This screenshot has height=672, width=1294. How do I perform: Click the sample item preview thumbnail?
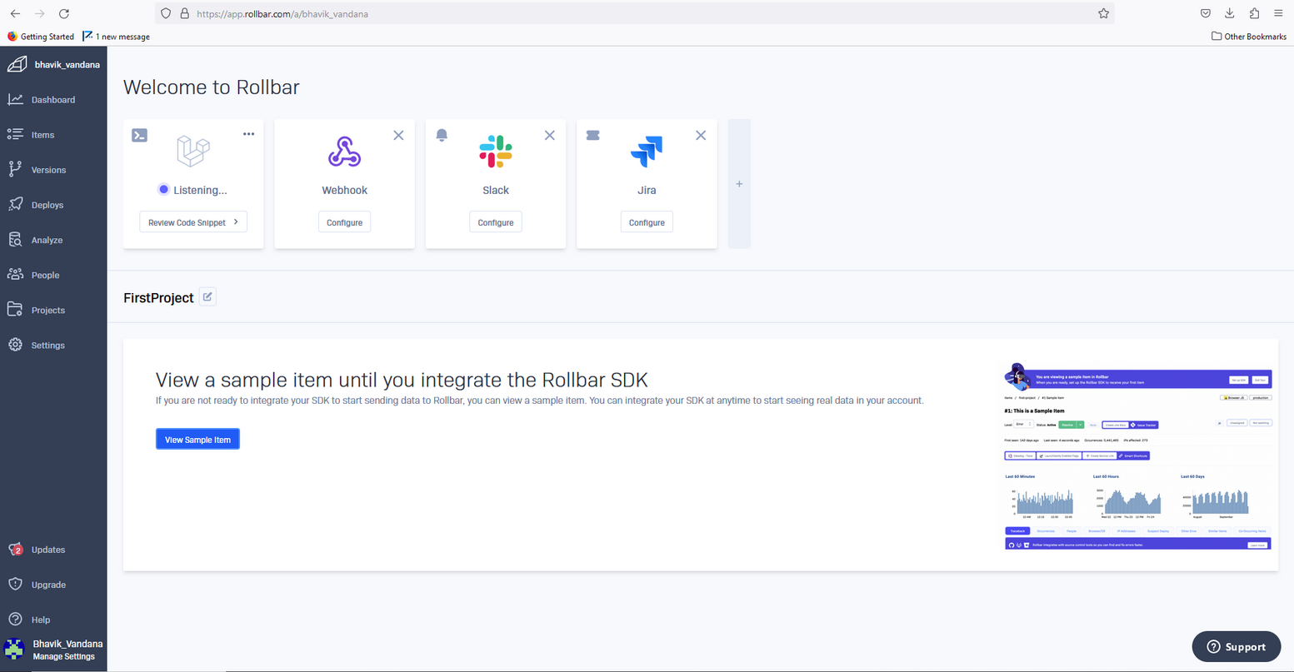(x=1138, y=456)
